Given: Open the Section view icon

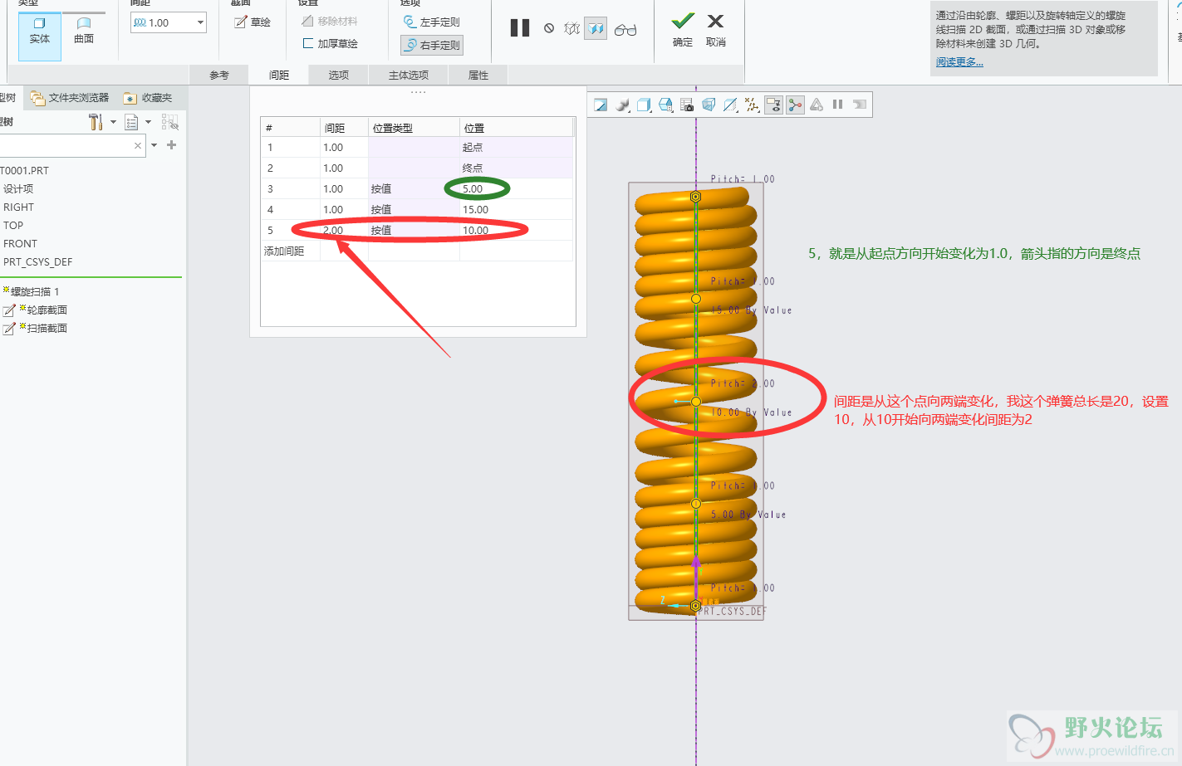Looking at the screenshot, I should click(x=730, y=105).
